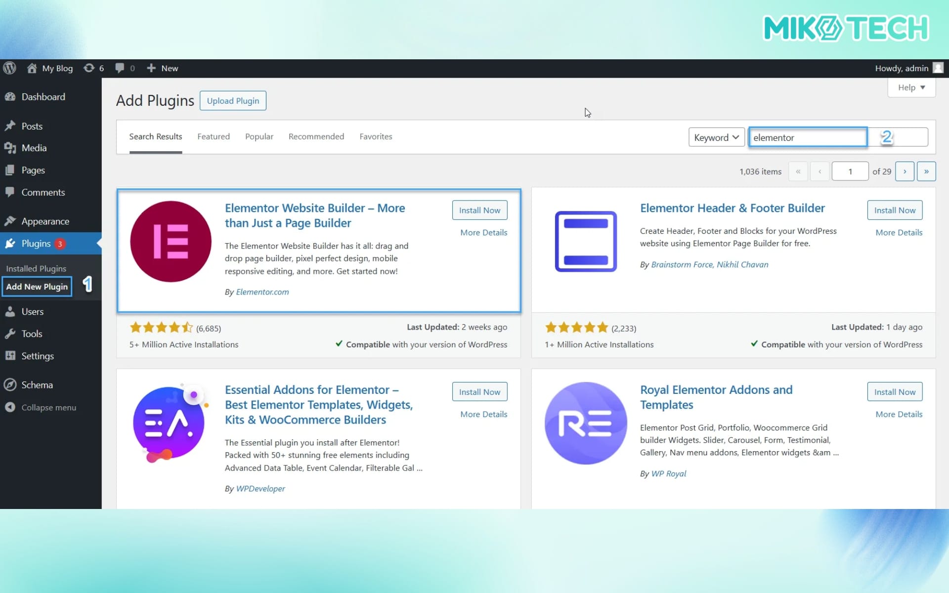Screen dimensions: 949x593
Task: Open Media via the music note icon
Action: click(x=10, y=148)
